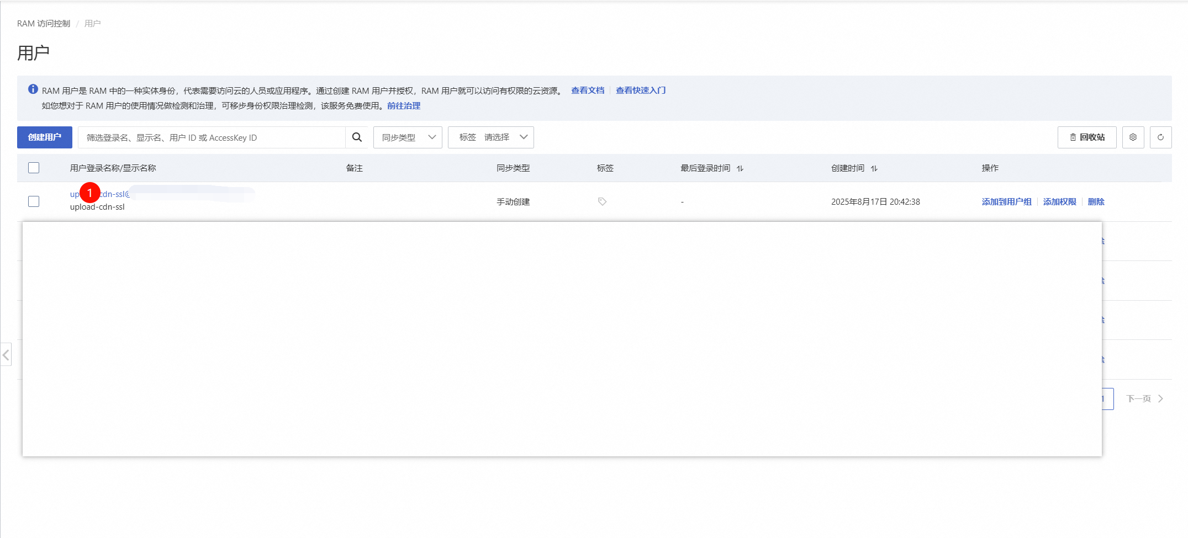Click the 创建用户 button
The width and height of the screenshot is (1188, 538).
coord(45,137)
